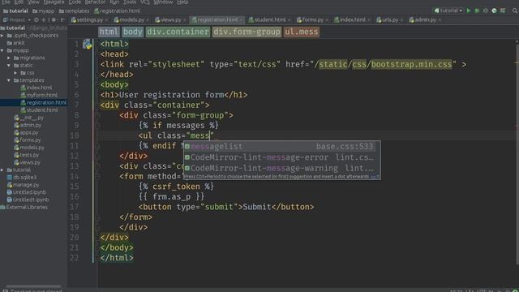
Task: Select forms.py in the project tree
Action: pyautogui.click(x=28, y=140)
